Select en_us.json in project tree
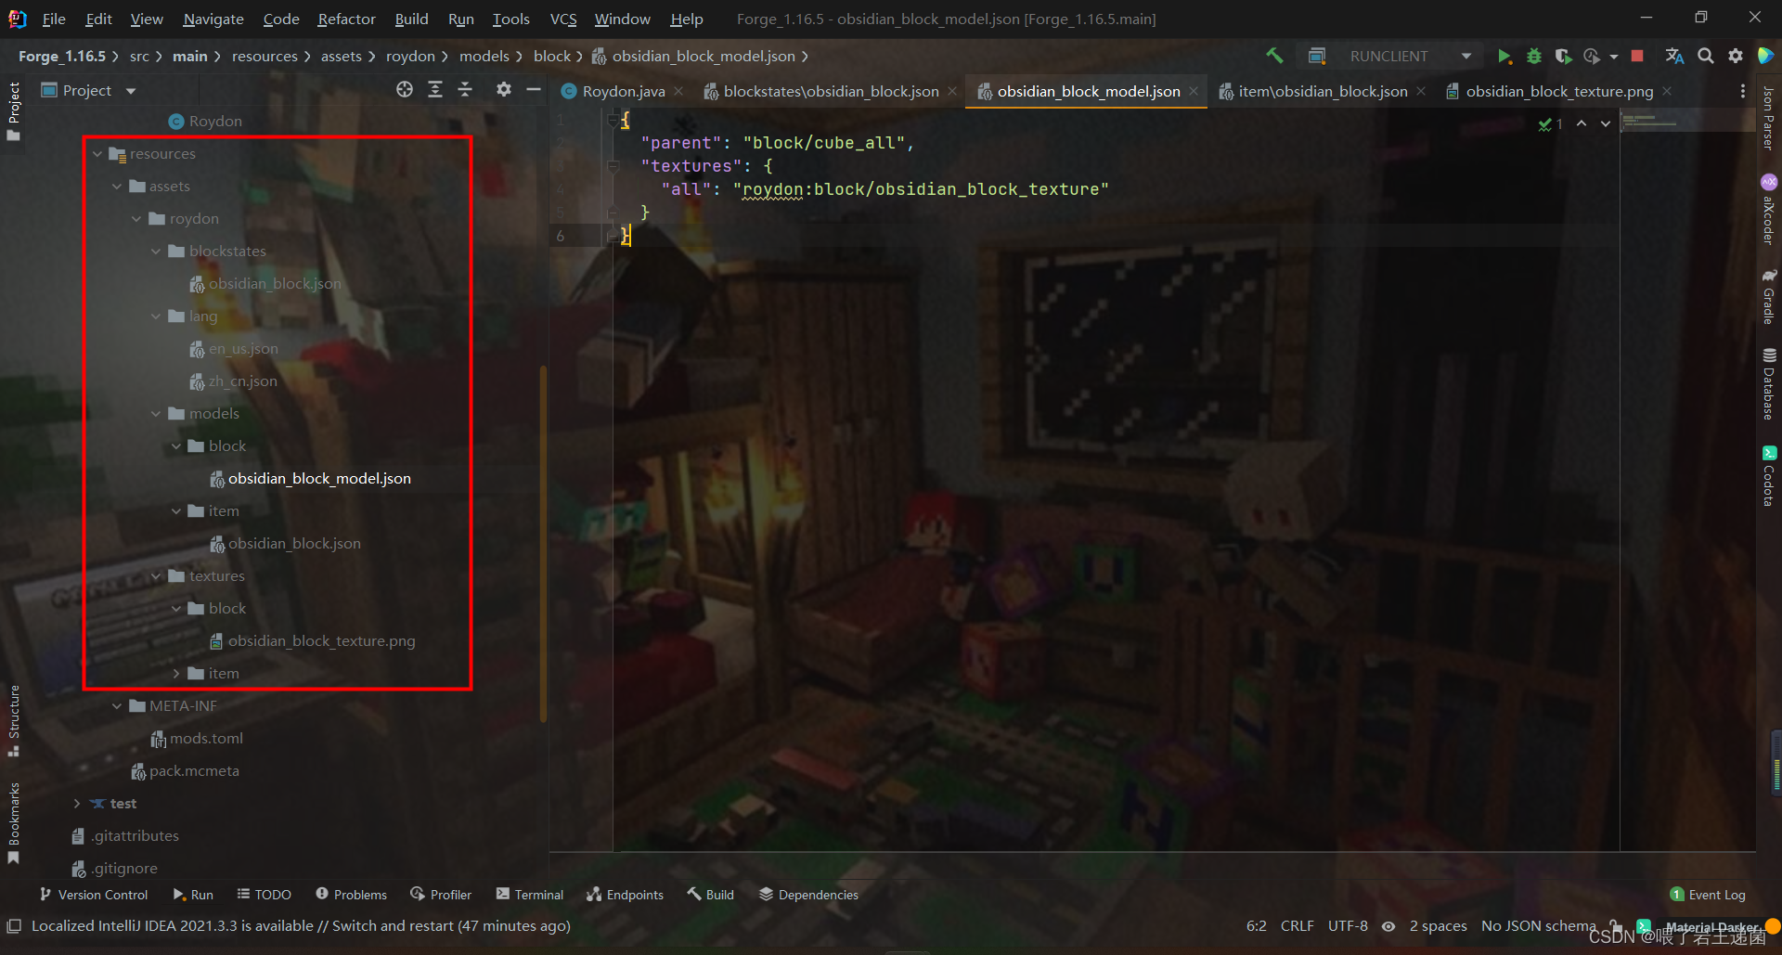 click(234, 349)
